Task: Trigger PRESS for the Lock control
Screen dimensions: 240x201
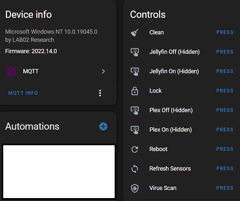Action: click(225, 91)
